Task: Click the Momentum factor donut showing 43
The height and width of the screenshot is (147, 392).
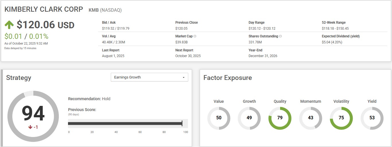Action: click(311, 118)
